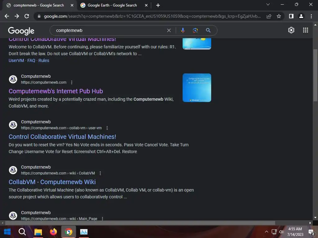Image resolution: width=318 pixels, height=238 pixels.
Task: Click computernewb.com › wiki › CollabVM breadcrumb
Action: click(58, 173)
